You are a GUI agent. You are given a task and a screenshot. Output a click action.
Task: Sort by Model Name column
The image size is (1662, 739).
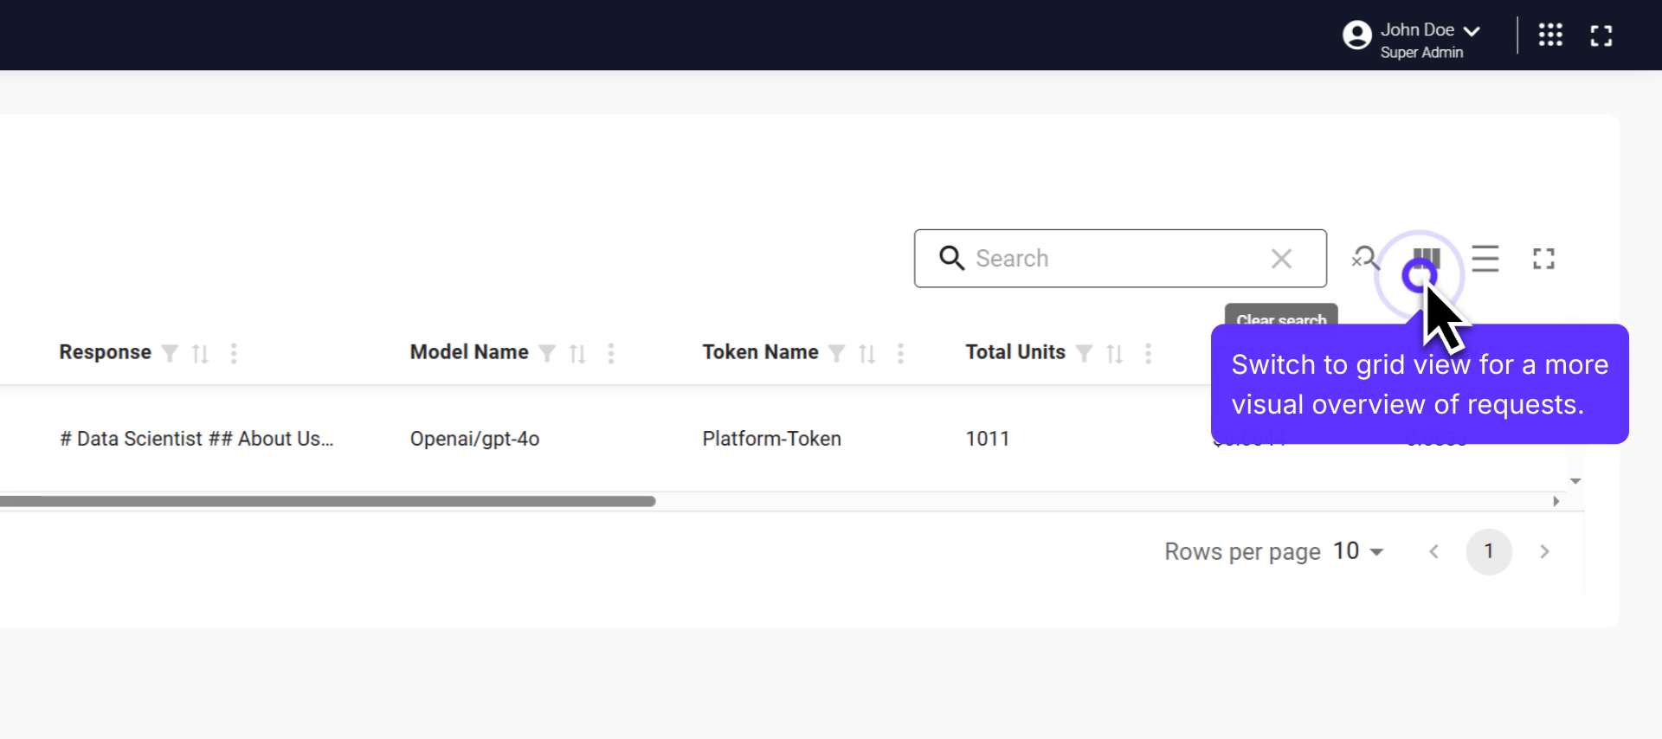(577, 353)
